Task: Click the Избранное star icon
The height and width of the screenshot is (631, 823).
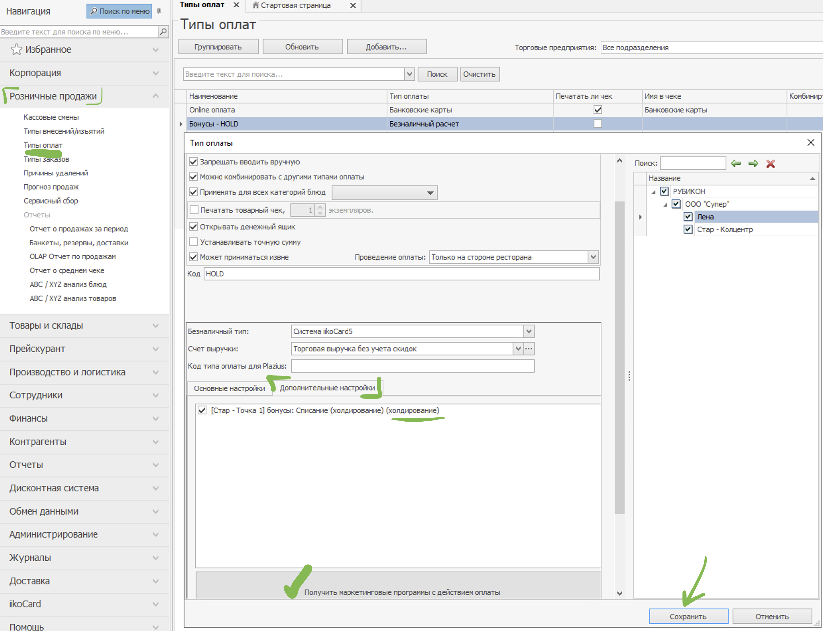Action: pyautogui.click(x=16, y=49)
